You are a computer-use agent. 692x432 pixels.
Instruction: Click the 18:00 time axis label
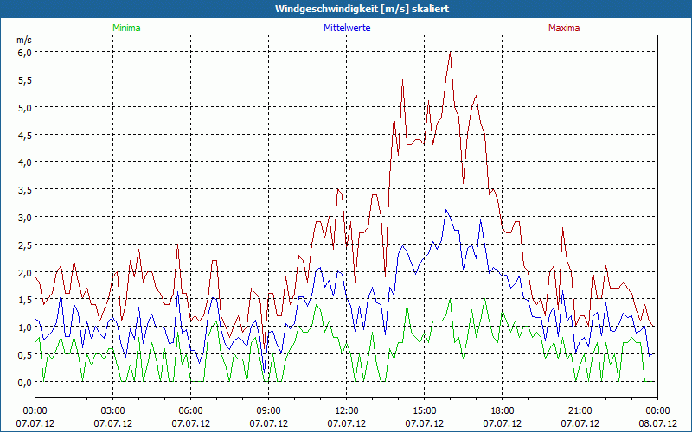(x=503, y=411)
